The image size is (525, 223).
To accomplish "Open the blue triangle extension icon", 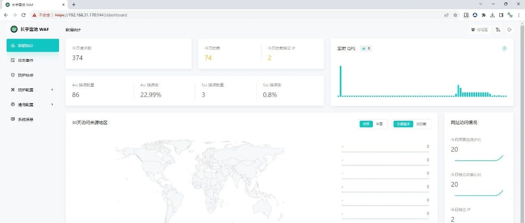I will click(x=475, y=15).
